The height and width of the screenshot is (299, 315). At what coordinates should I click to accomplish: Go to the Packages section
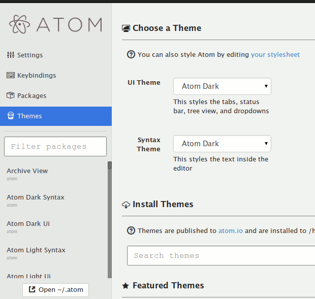click(31, 95)
